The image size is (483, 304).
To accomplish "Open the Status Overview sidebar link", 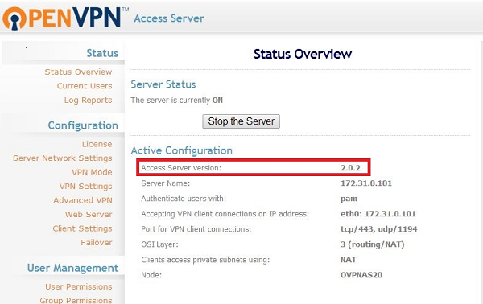I will pos(78,72).
